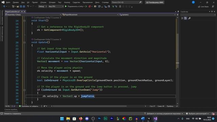The height and width of the screenshot is (122, 217).
Task: Click the Live Share button
Action: (x=203, y=7)
